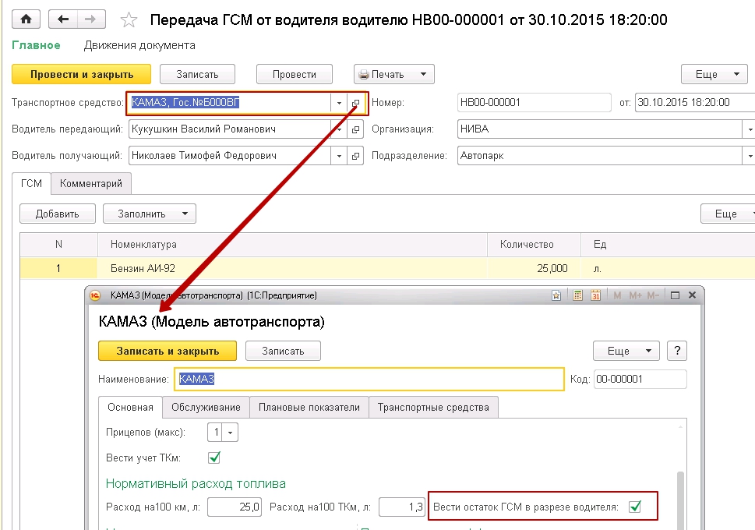
Task: Click the Номер input field
Action: coord(534,103)
